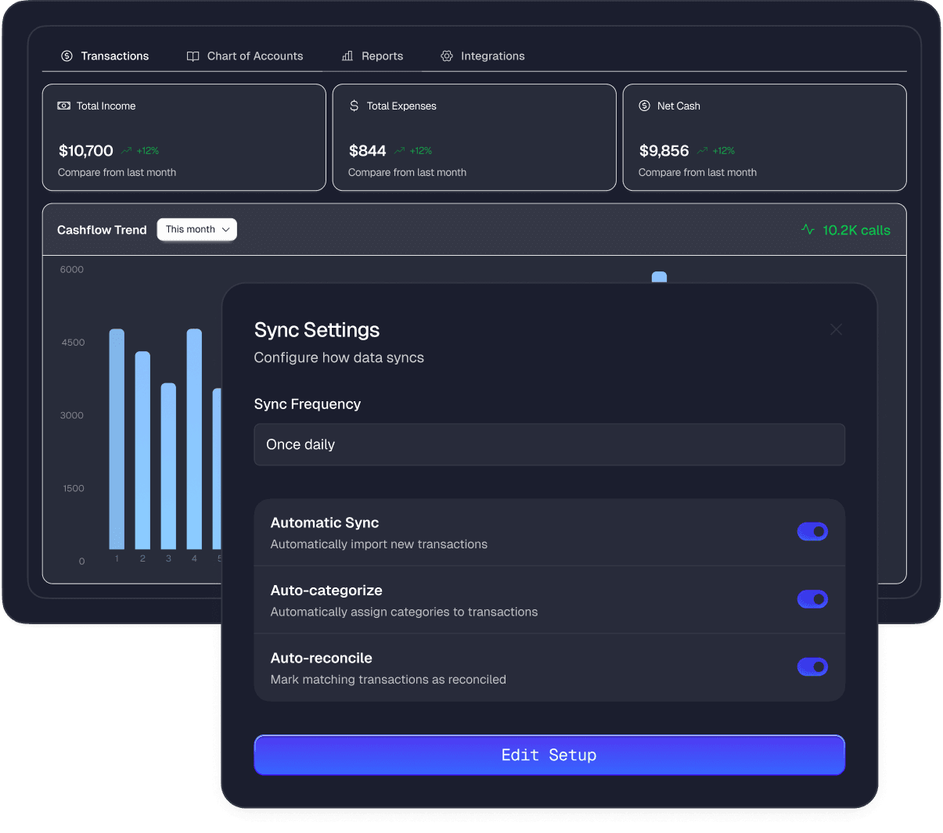This screenshot has height=833, width=943.
Task: Disable the Auto-reconcile switch
Action: 812,666
